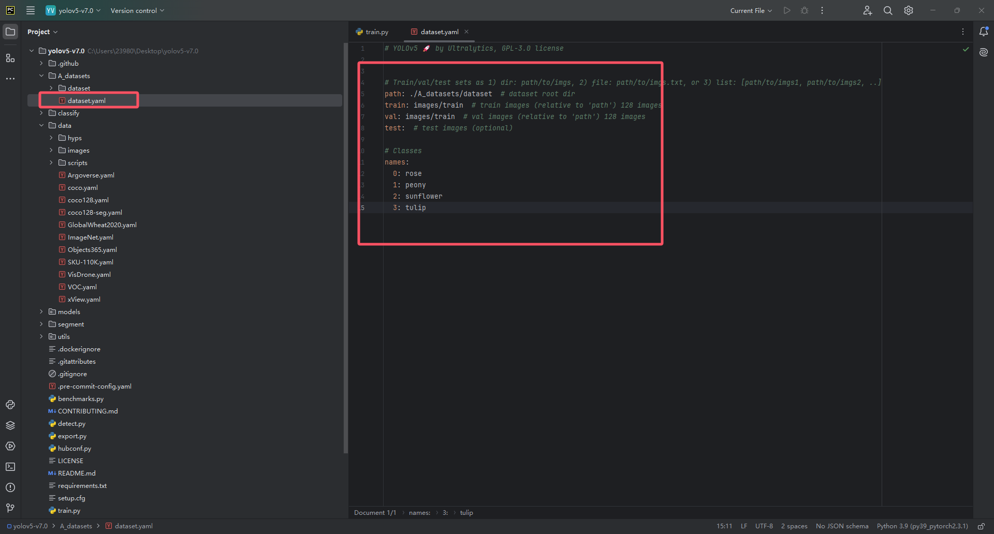The height and width of the screenshot is (534, 994).
Task: Open the Version control dropdown
Action: tap(137, 10)
